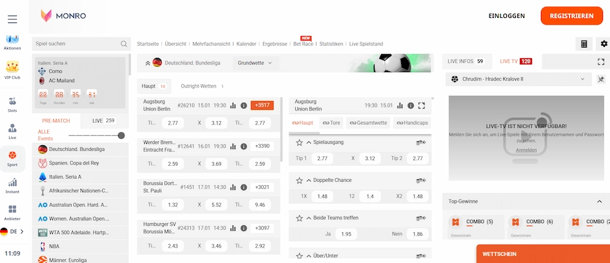The width and height of the screenshot is (610, 263).
Task: Open Outright-Wetten tab
Action: point(202,86)
